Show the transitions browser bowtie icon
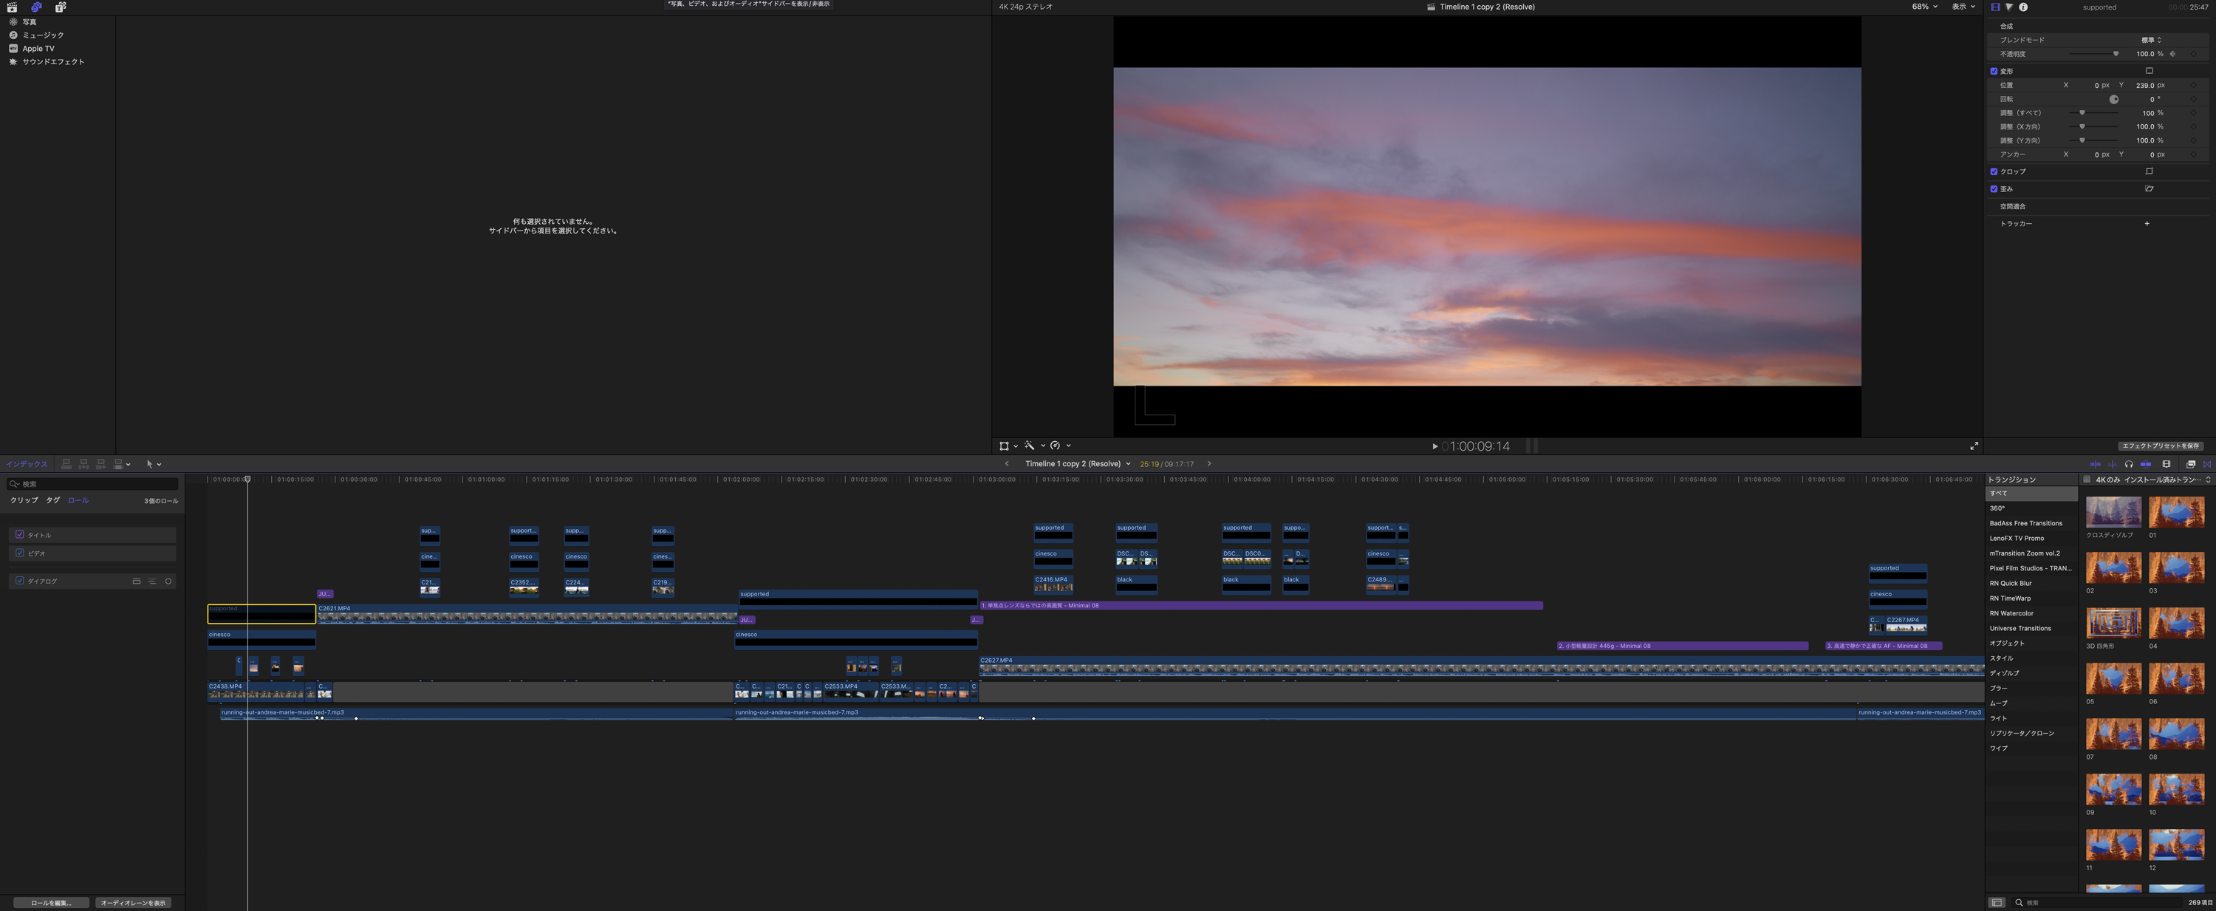 (2207, 465)
